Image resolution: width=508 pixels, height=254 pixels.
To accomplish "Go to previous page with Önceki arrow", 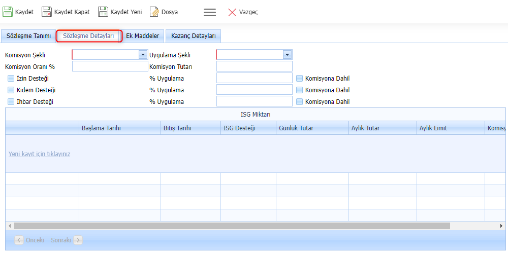I will click(x=19, y=240).
